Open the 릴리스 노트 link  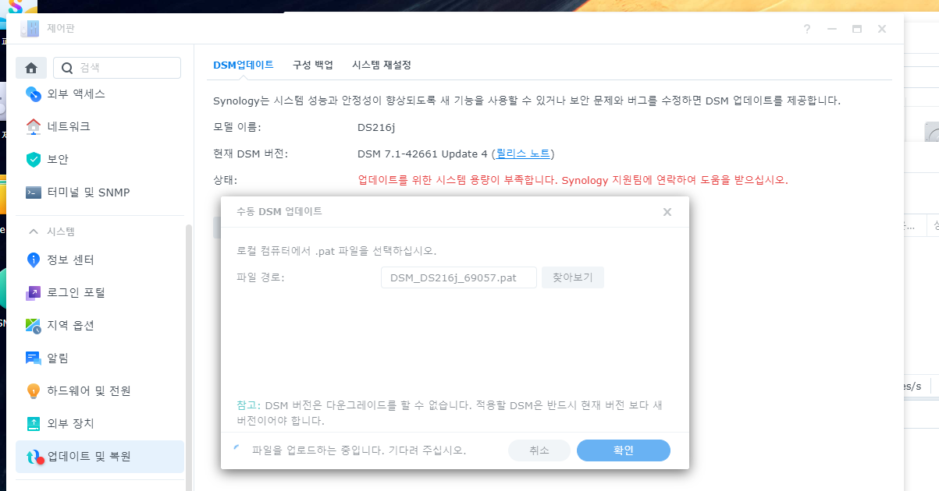(523, 154)
